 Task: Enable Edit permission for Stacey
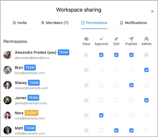click(116, 85)
